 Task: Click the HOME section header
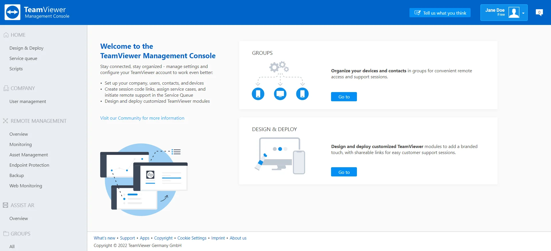18,35
